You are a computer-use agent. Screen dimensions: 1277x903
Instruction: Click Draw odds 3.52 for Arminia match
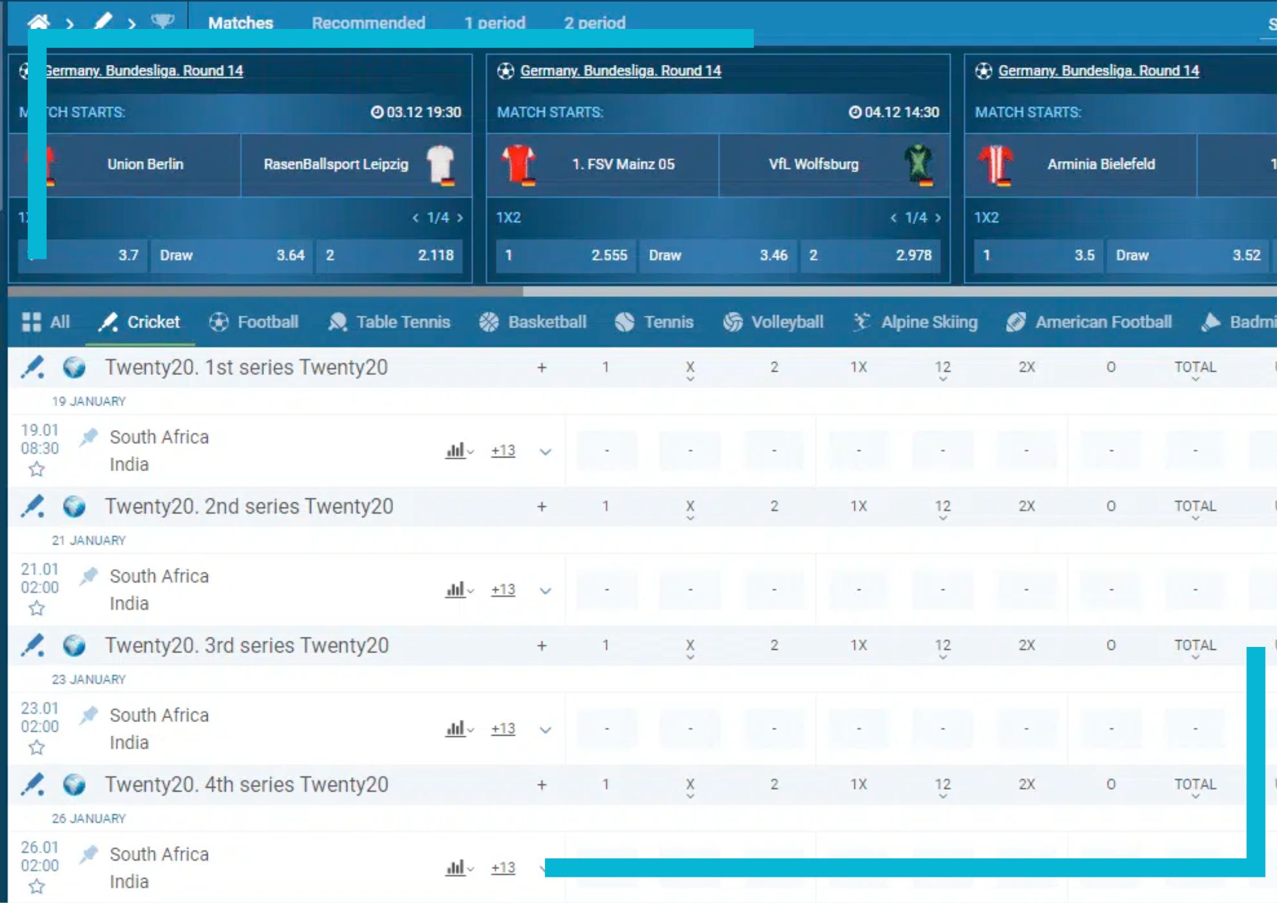[x=1189, y=255]
